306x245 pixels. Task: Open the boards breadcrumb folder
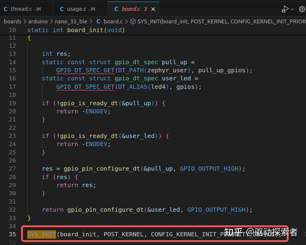point(13,22)
